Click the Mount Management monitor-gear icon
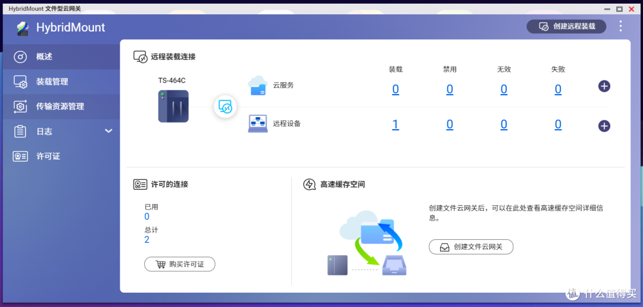 (x=20, y=82)
